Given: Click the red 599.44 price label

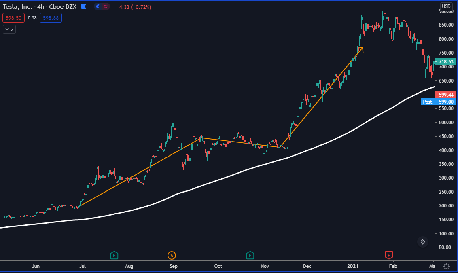Looking at the screenshot, I should click(x=446, y=95).
